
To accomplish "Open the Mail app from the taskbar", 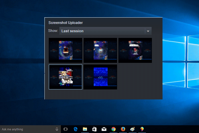I will [x=104, y=129].
